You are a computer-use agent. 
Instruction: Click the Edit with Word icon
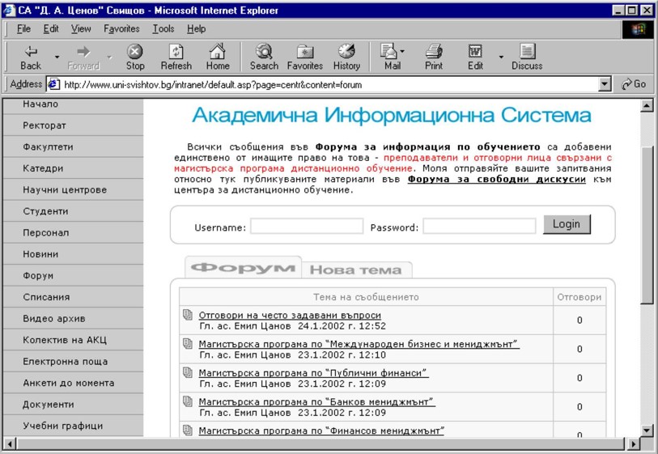click(475, 57)
